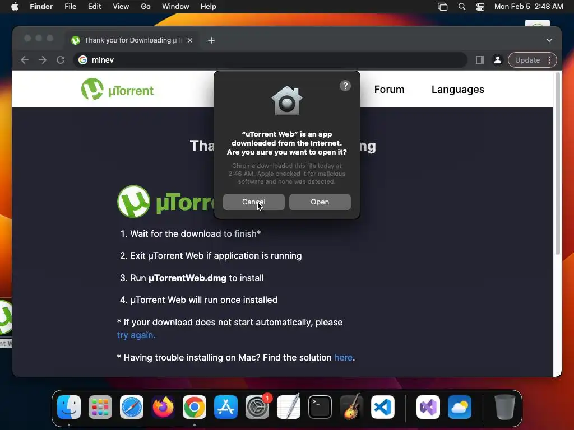Click the try again link
Viewport: 574px width, 430px height.
coord(136,335)
